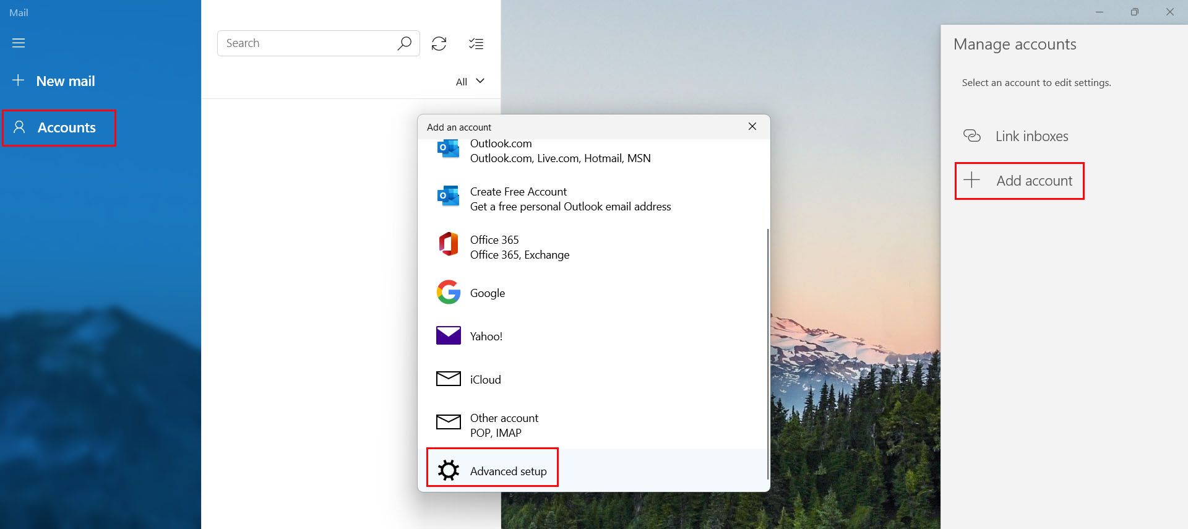Viewport: 1188px width, 529px height.
Task: Click the magnifying glass search icon
Action: point(404,43)
